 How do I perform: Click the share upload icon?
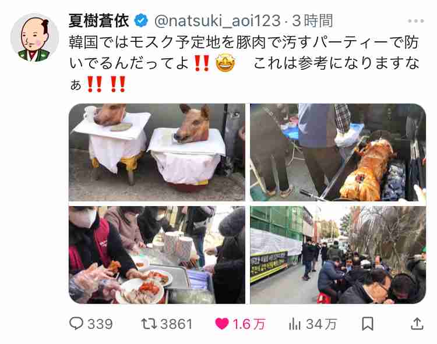click(417, 324)
